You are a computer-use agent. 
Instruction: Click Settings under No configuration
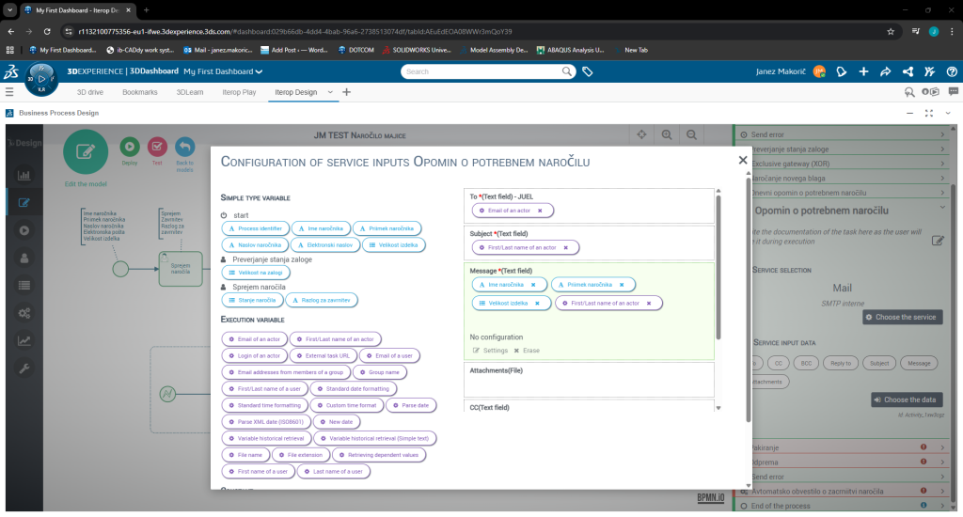pyautogui.click(x=489, y=351)
